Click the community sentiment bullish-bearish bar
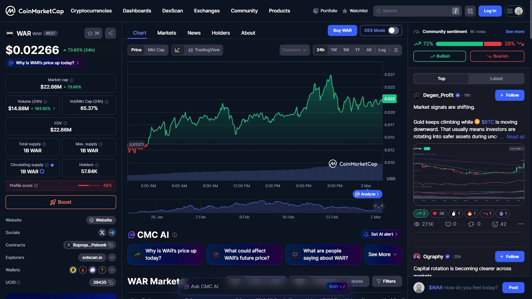This screenshot has height=299, width=532. (469, 44)
